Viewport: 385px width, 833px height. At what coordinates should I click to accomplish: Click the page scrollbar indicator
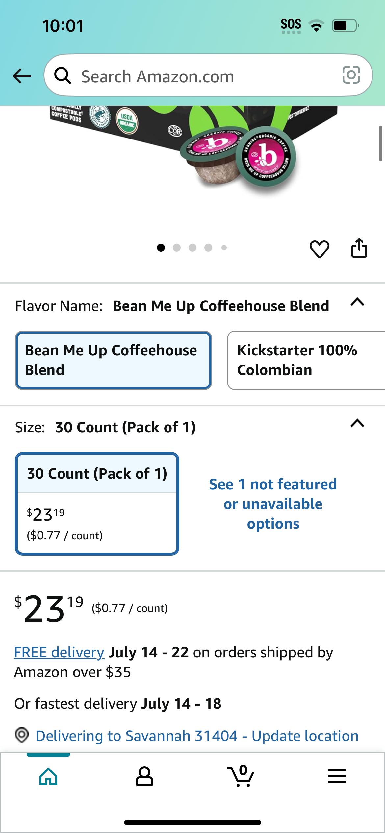380,143
